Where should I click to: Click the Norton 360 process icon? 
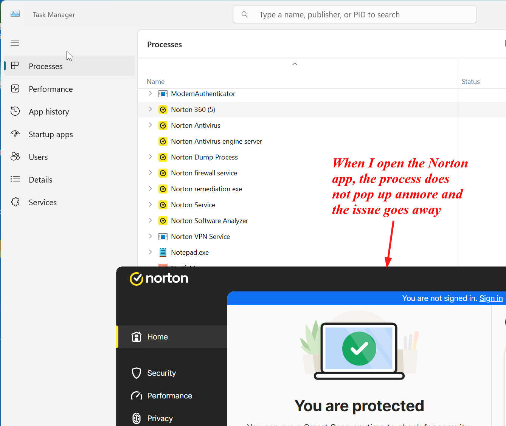tap(163, 110)
